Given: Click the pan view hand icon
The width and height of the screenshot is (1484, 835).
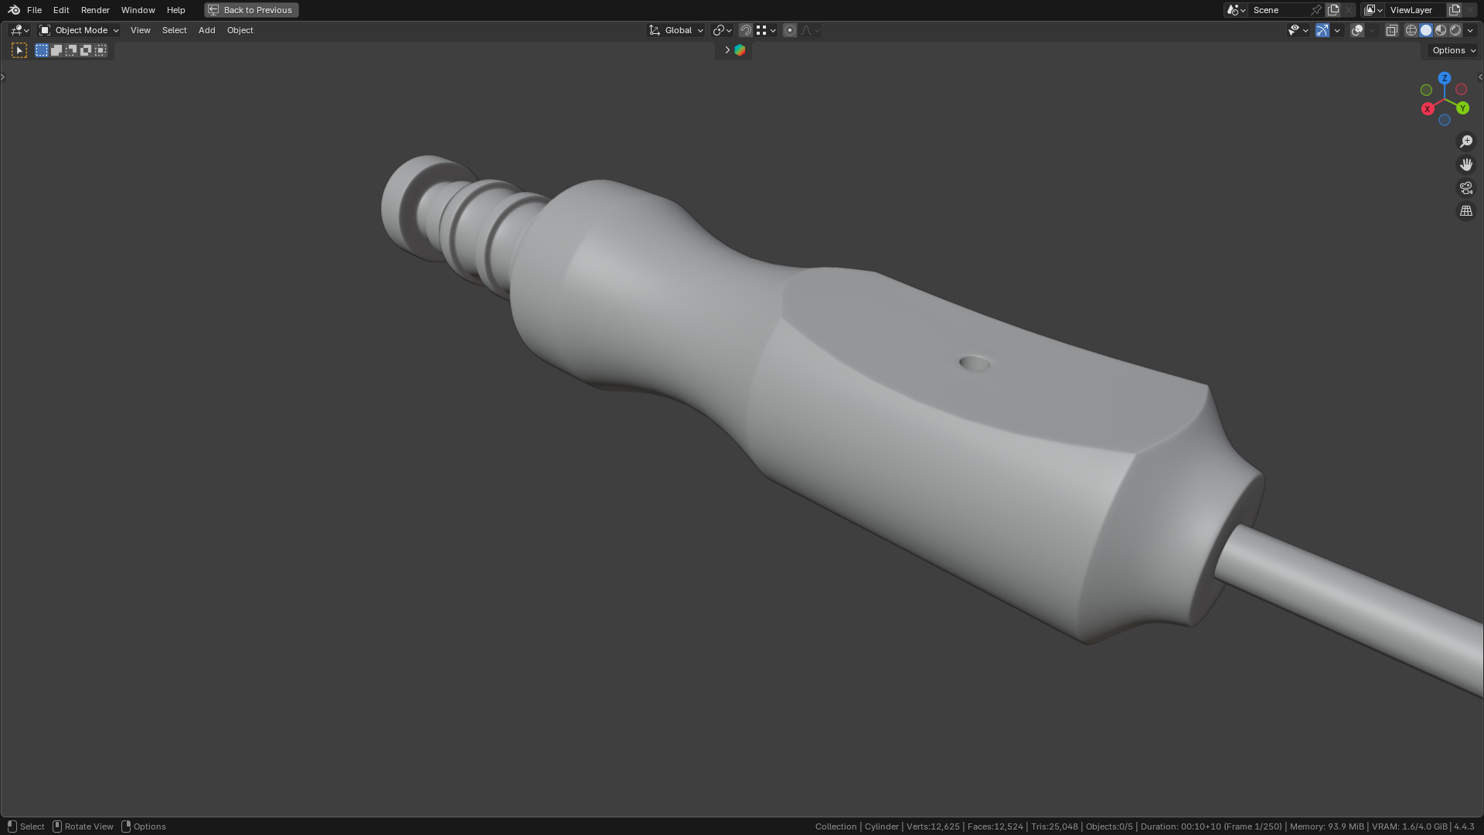Looking at the screenshot, I should pyautogui.click(x=1466, y=165).
